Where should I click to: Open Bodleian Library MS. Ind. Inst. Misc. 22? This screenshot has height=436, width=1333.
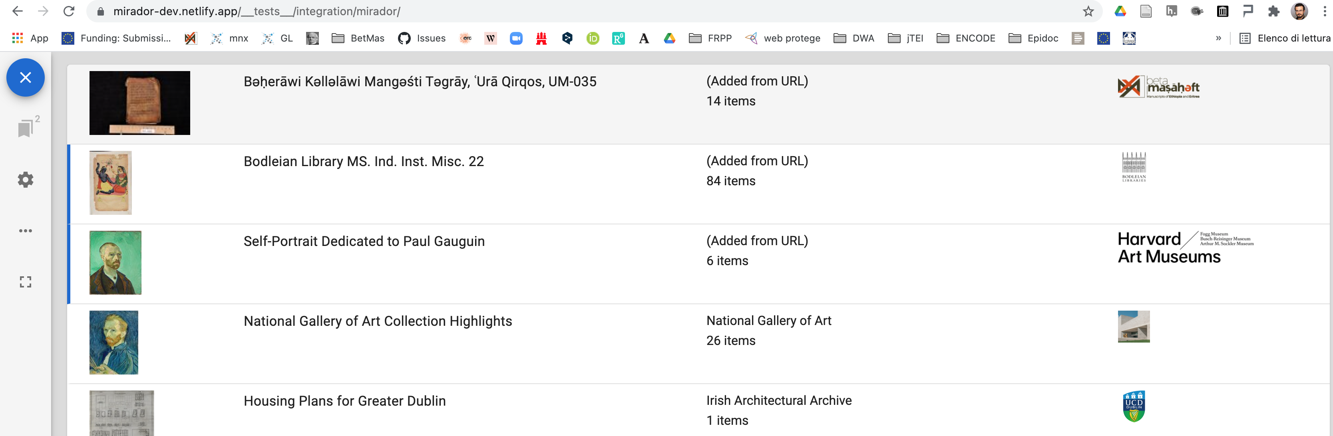pyautogui.click(x=363, y=161)
